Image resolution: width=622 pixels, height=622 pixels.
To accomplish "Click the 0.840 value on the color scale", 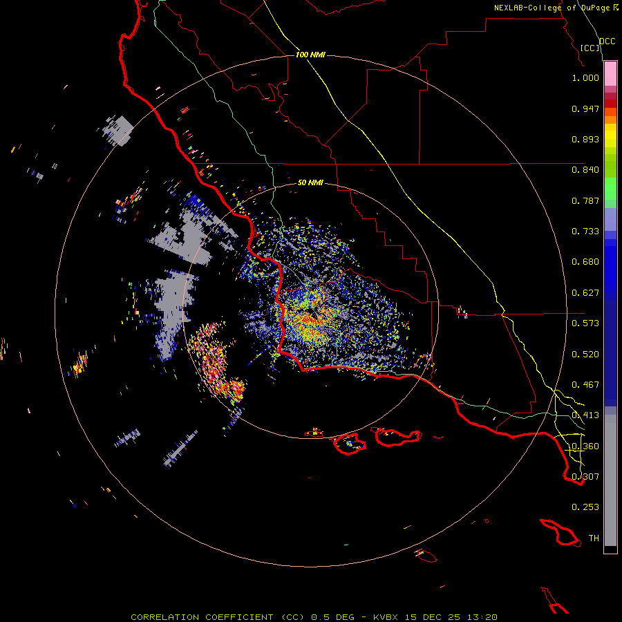I will click(585, 170).
